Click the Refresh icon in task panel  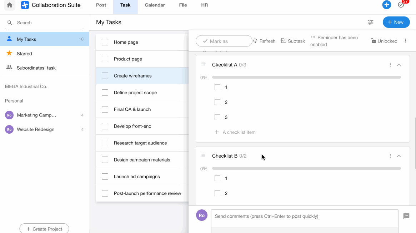tap(255, 41)
